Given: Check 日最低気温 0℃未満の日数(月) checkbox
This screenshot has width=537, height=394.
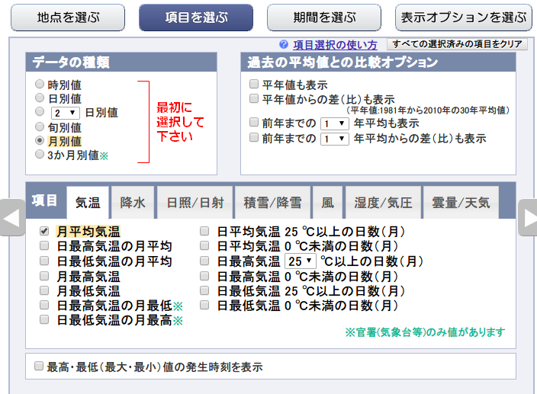Looking at the screenshot, I should 204,305.
